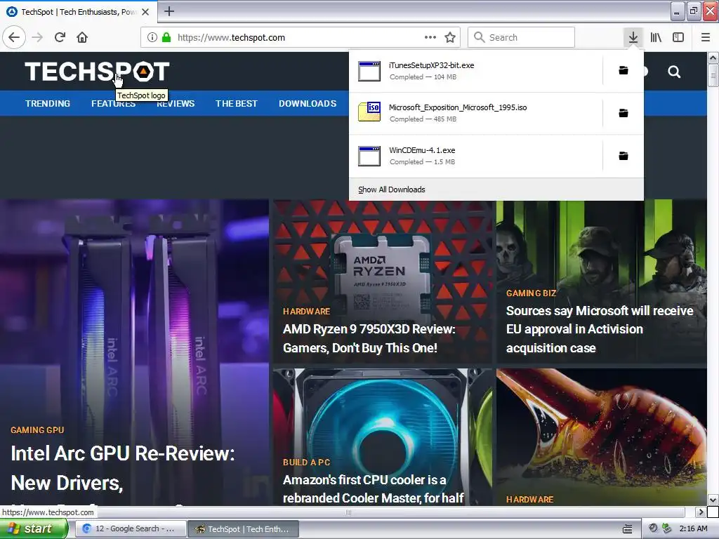Viewport: 719px width, 539px height.
Task: Open the home page via the house icon
Action: 82,37
